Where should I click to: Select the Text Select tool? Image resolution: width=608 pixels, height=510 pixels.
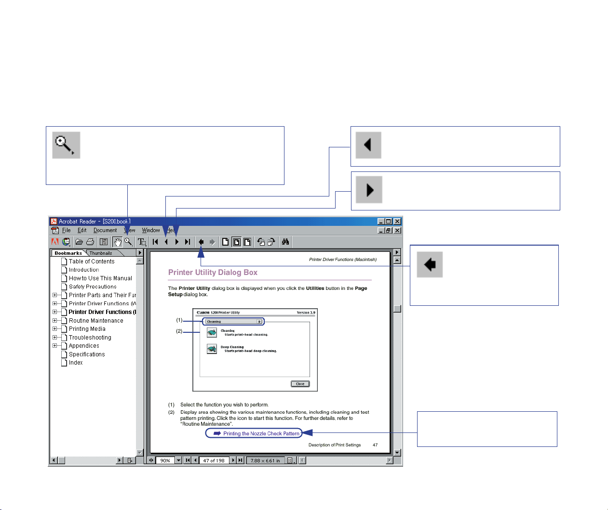tap(142, 242)
